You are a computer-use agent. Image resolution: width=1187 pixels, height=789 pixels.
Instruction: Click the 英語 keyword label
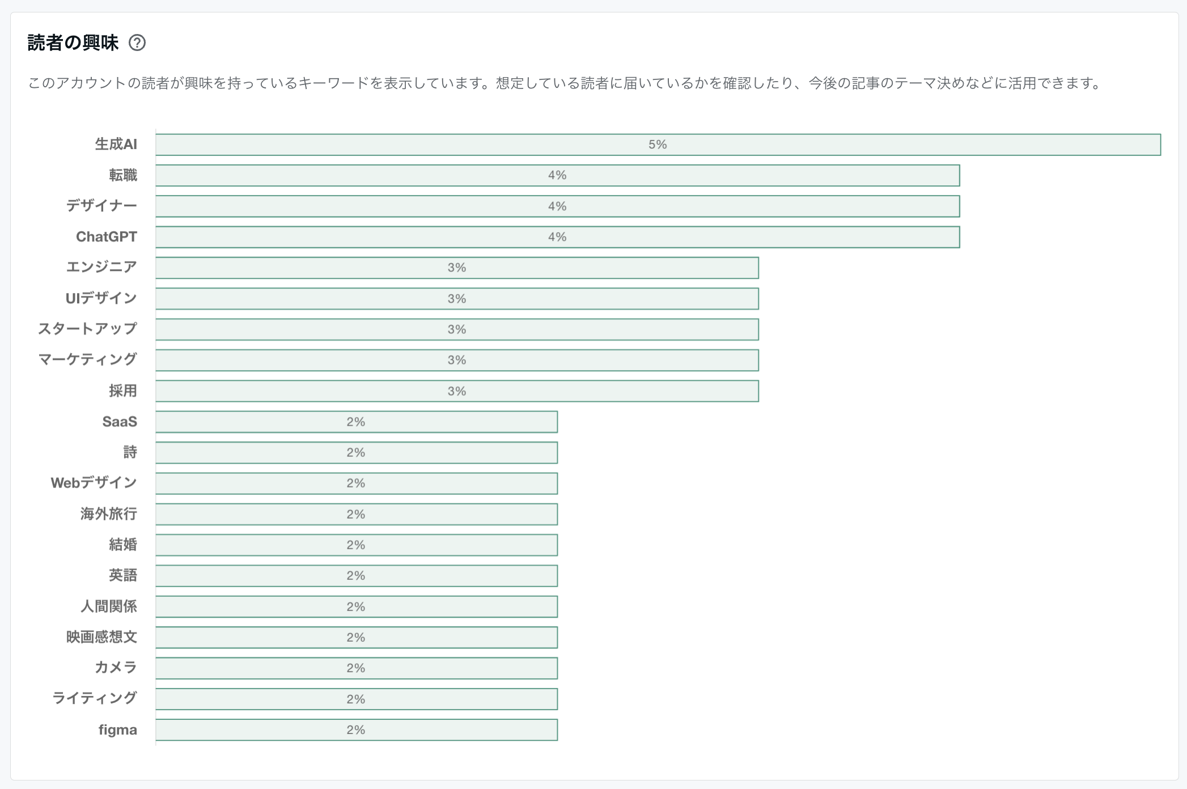[123, 575]
